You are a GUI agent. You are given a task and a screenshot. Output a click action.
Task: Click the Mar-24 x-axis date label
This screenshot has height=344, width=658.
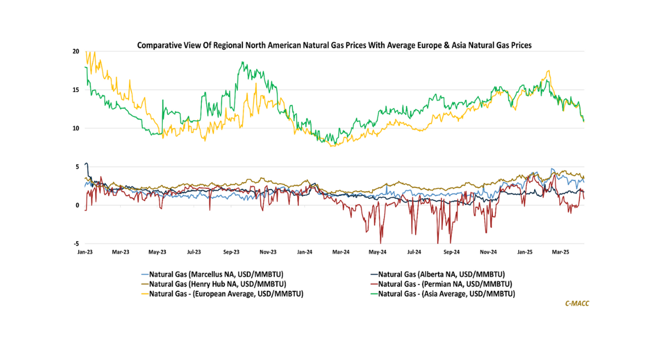(x=341, y=252)
